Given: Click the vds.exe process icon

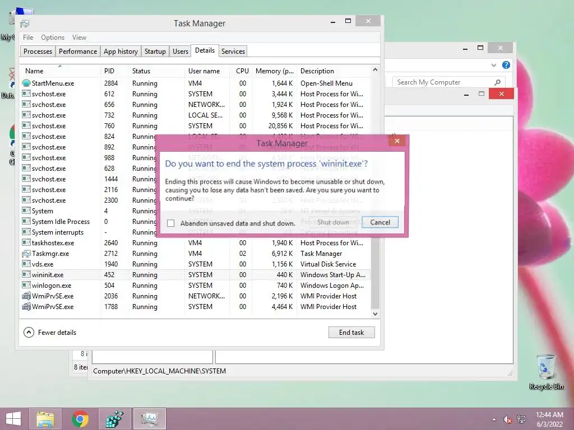Looking at the screenshot, I should click(x=26, y=264).
